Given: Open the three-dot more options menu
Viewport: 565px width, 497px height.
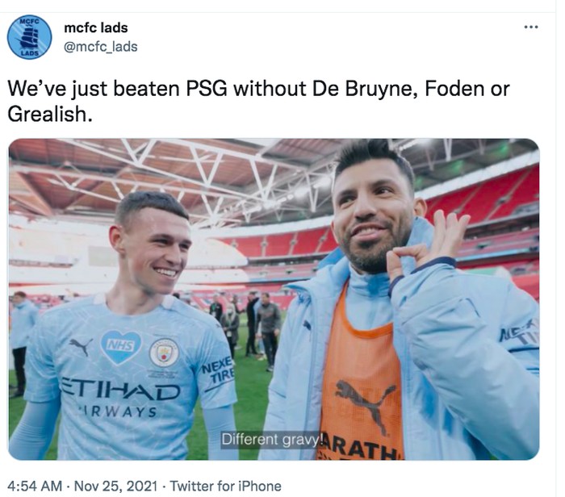Looking at the screenshot, I should 531,27.
